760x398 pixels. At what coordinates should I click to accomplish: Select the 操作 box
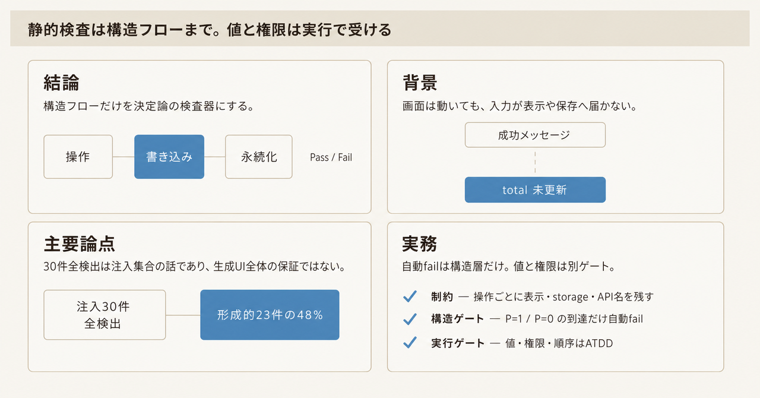tap(78, 157)
